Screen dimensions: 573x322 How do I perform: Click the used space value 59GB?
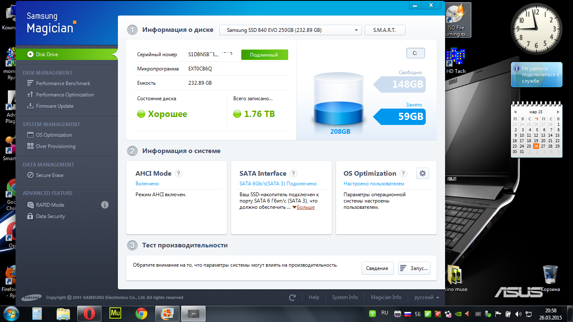pos(411,117)
